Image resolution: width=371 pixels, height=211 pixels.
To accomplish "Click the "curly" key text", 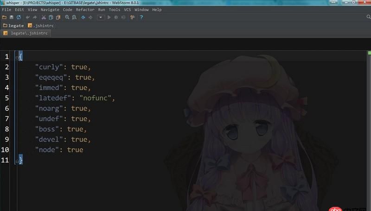I will (49, 67).
